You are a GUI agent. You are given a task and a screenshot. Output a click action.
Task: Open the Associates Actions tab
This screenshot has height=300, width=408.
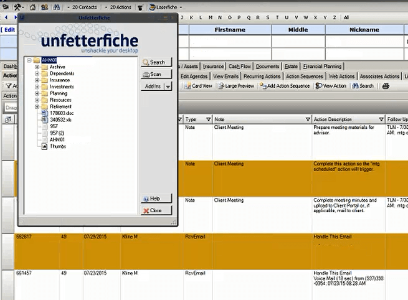[x=379, y=77]
